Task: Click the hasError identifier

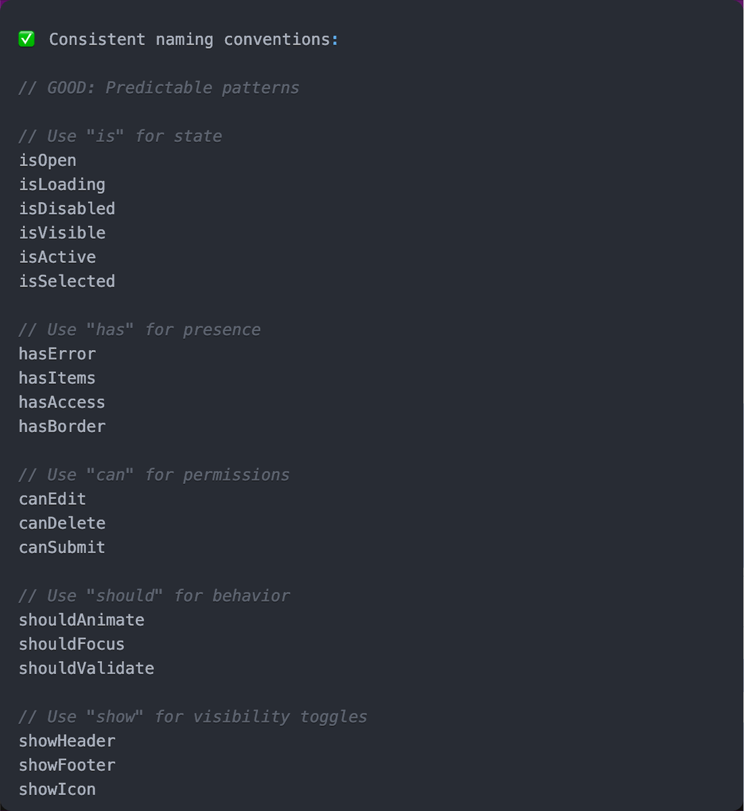Action: coord(57,354)
